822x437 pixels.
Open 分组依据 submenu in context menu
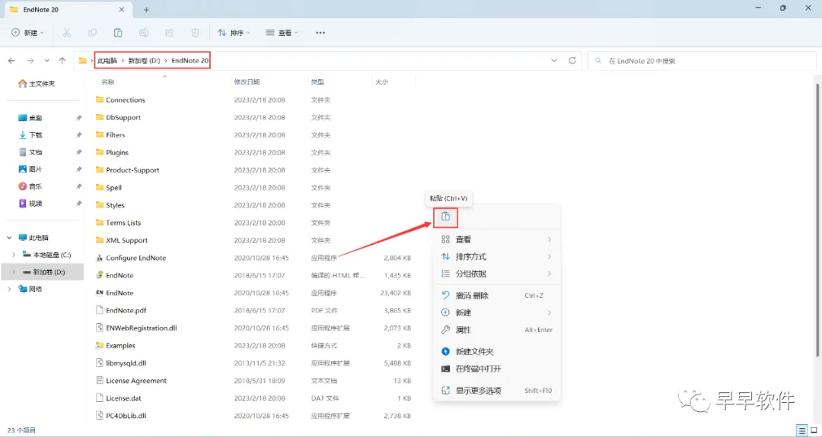point(497,274)
